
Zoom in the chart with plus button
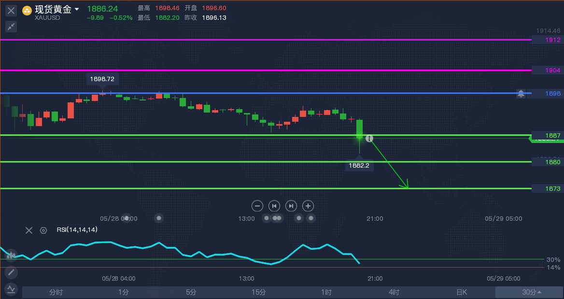click(308, 206)
